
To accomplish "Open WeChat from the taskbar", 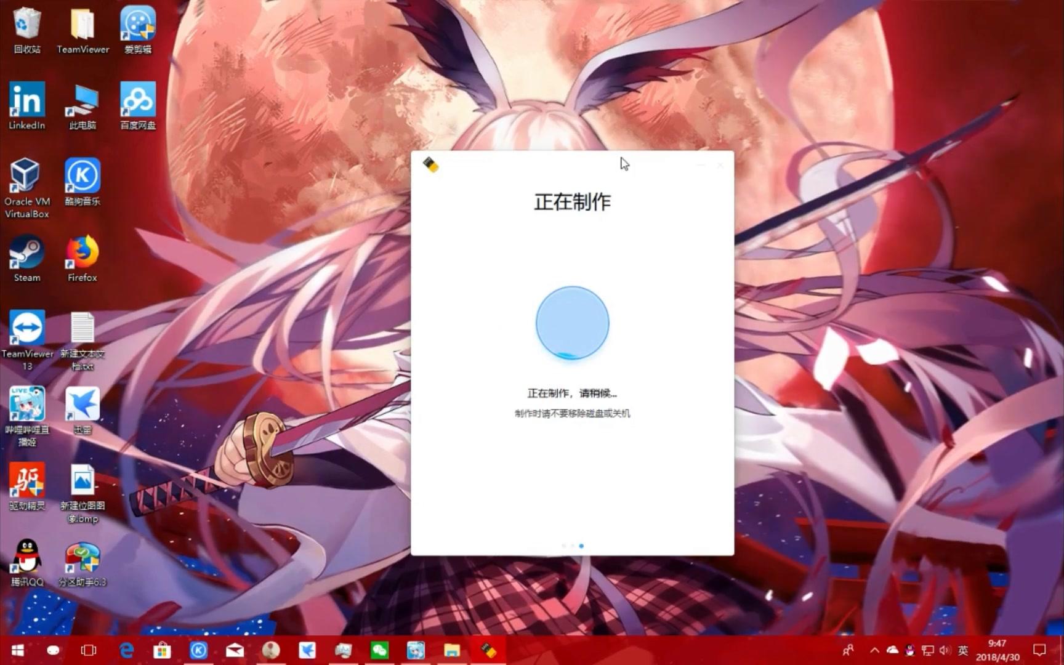I will pyautogui.click(x=380, y=650).
